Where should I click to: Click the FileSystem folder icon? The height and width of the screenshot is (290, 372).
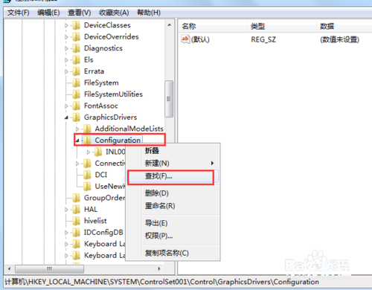pyautogui.click(x=77, y=83)
